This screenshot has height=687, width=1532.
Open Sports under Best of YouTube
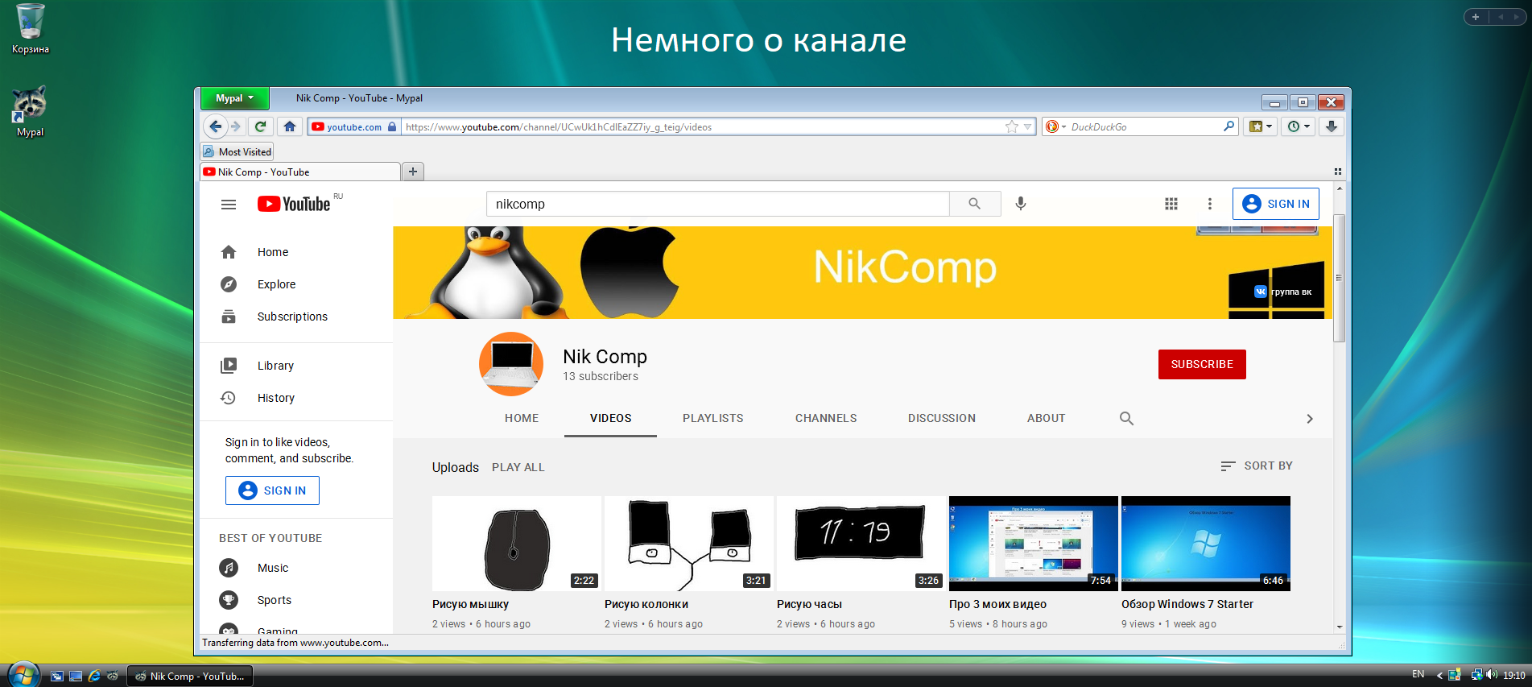click(x=256, y=600)
